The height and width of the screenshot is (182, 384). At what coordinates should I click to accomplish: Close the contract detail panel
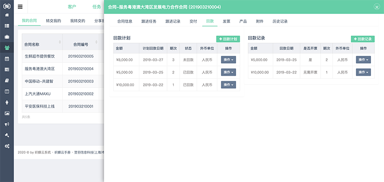pyautogui.click(x=377, y=7)
